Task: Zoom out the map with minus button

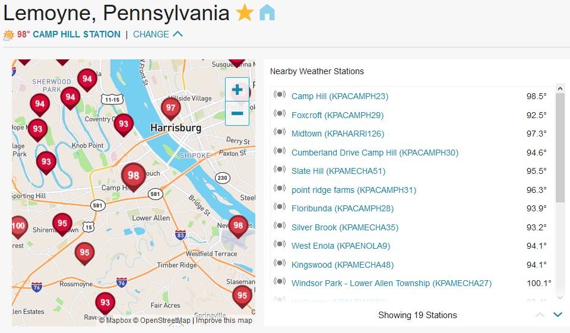Action: pos(237,113)
